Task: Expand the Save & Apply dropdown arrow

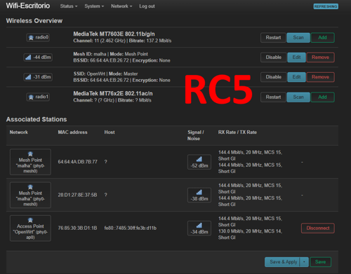Action: (x=304, y=262)
